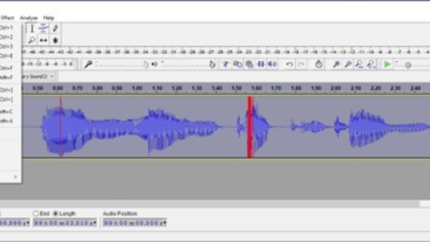Select the Envelope tool
This screenshot has width=430, height=242.
pos(44,29)
